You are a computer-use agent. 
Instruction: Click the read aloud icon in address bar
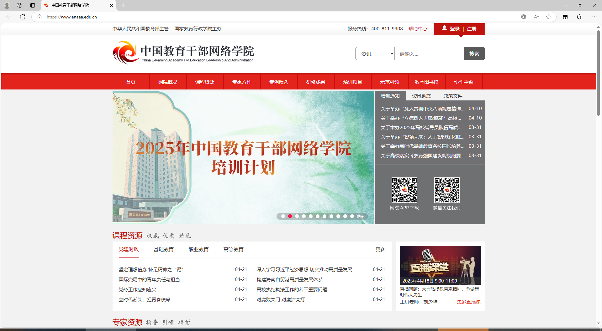[536, 17]
